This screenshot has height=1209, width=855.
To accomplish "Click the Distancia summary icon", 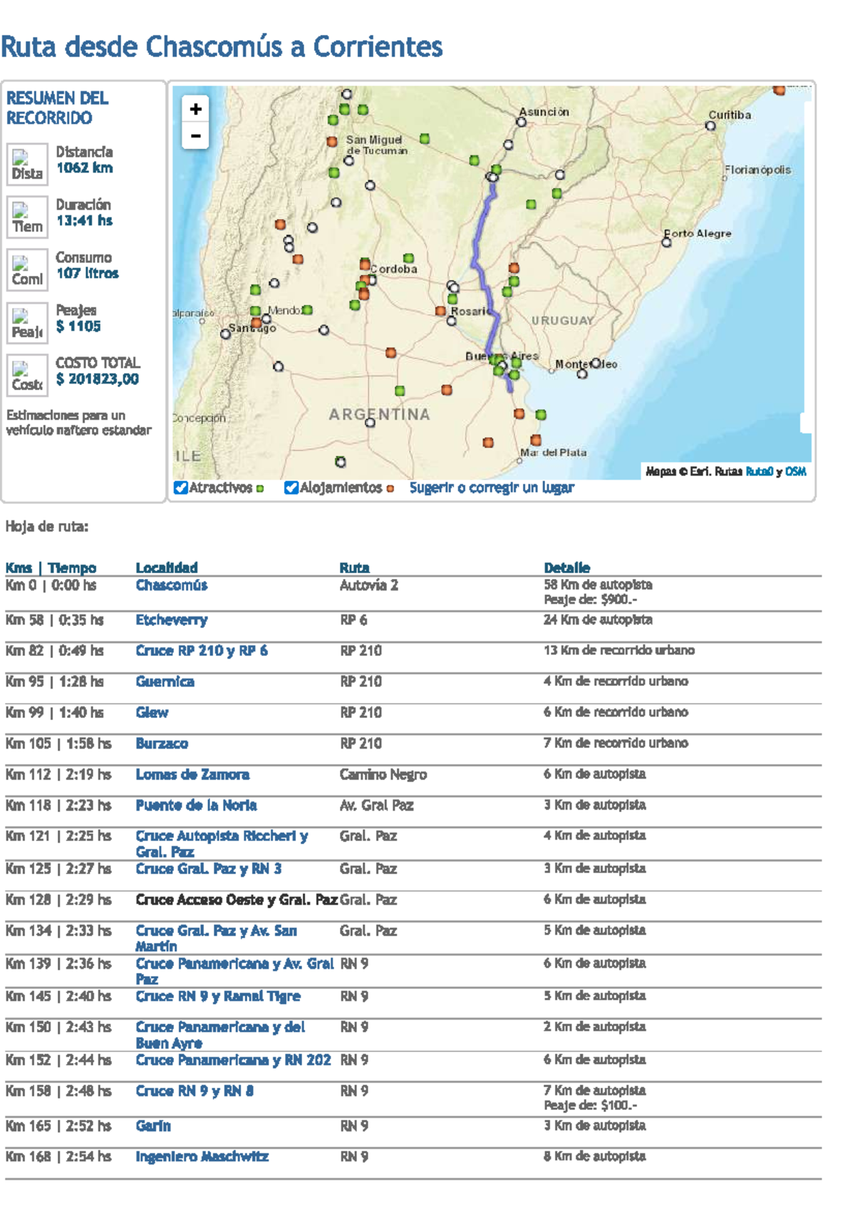I will [x=27, y=165].
